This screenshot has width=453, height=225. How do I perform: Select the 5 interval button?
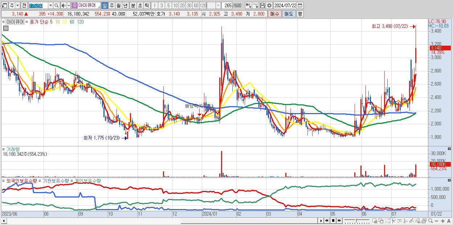point(168,5)
